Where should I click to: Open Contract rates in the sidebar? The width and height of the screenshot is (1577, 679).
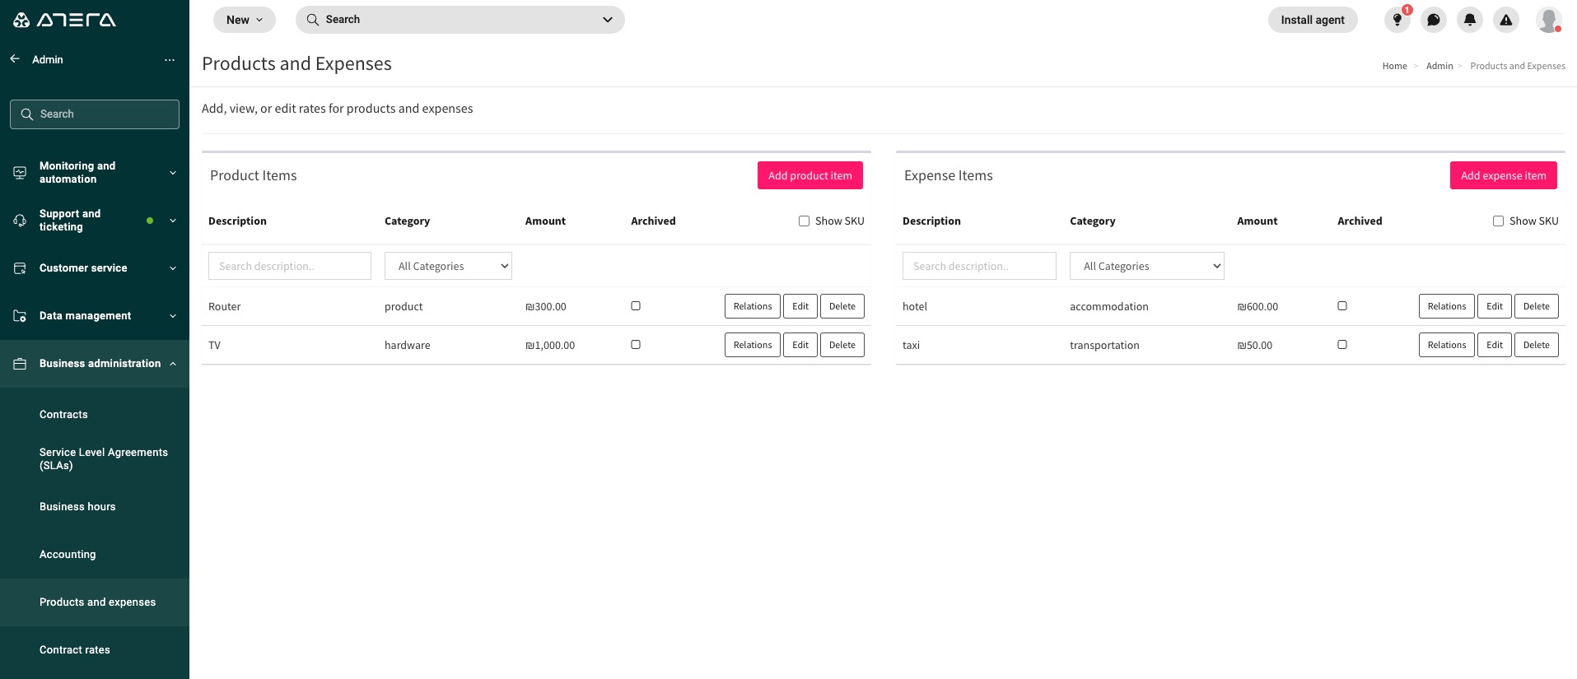click(x=75, y=649)
